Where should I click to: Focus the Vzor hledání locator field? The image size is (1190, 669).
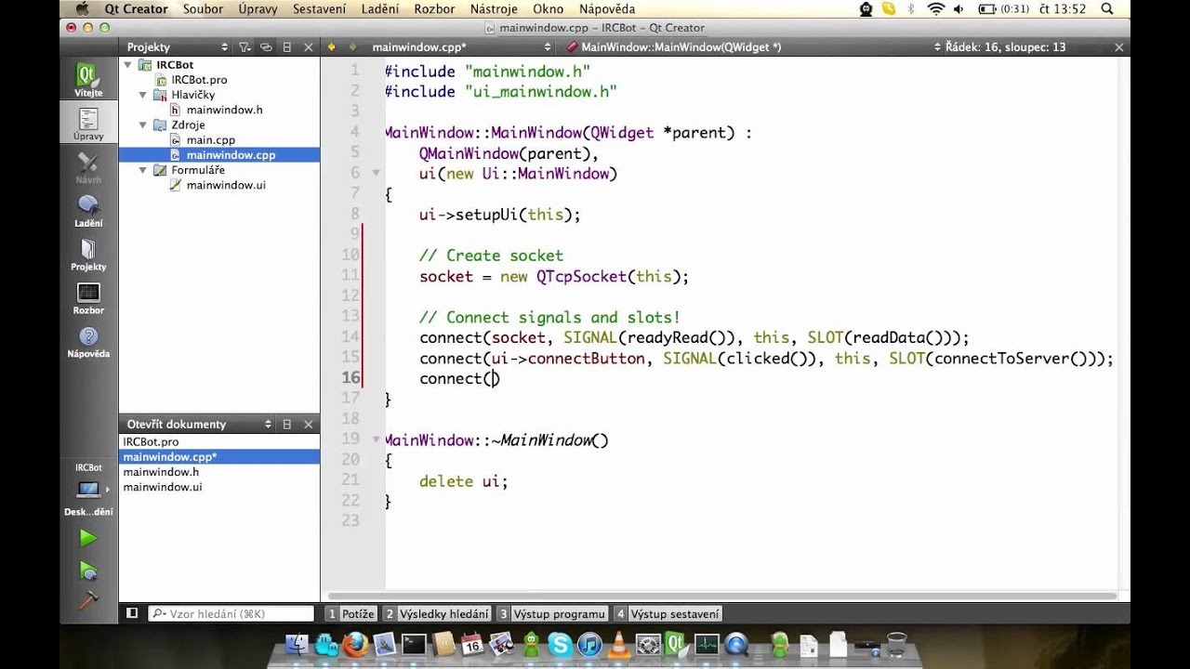point(231,613)
